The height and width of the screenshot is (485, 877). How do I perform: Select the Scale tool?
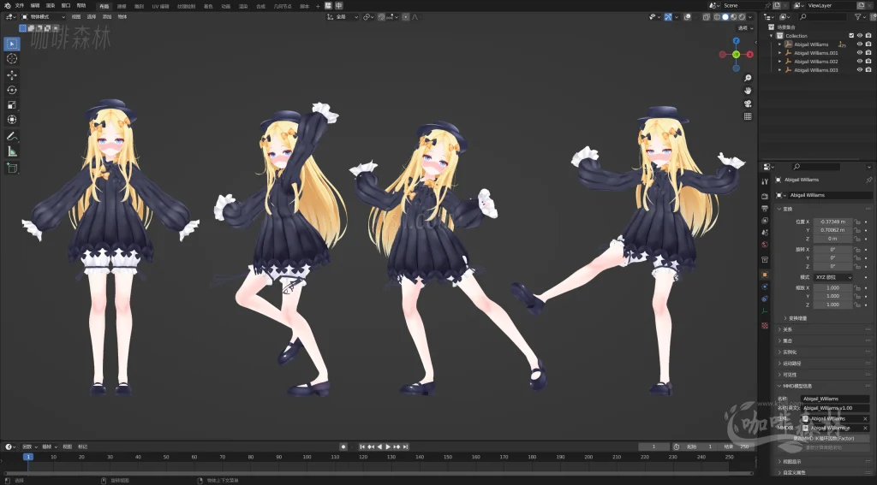[12, 105]
